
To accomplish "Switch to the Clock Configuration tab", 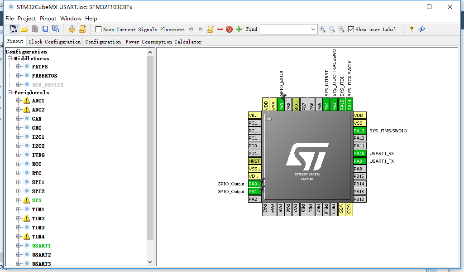I will [x=54, y=42].
